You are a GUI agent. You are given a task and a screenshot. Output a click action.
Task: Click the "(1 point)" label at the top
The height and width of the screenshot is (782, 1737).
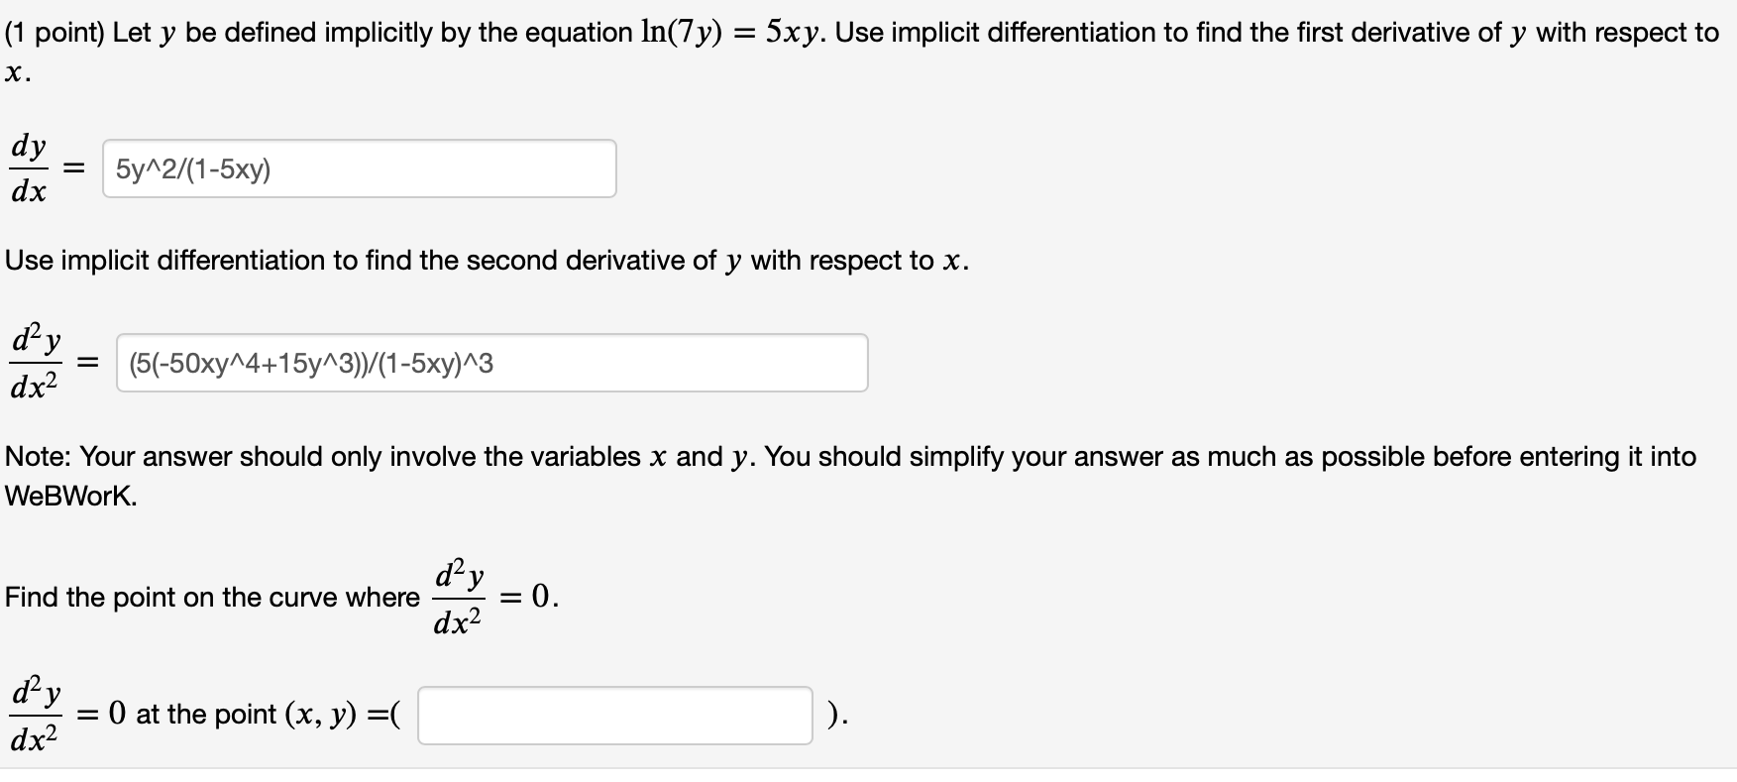(55, 33)
